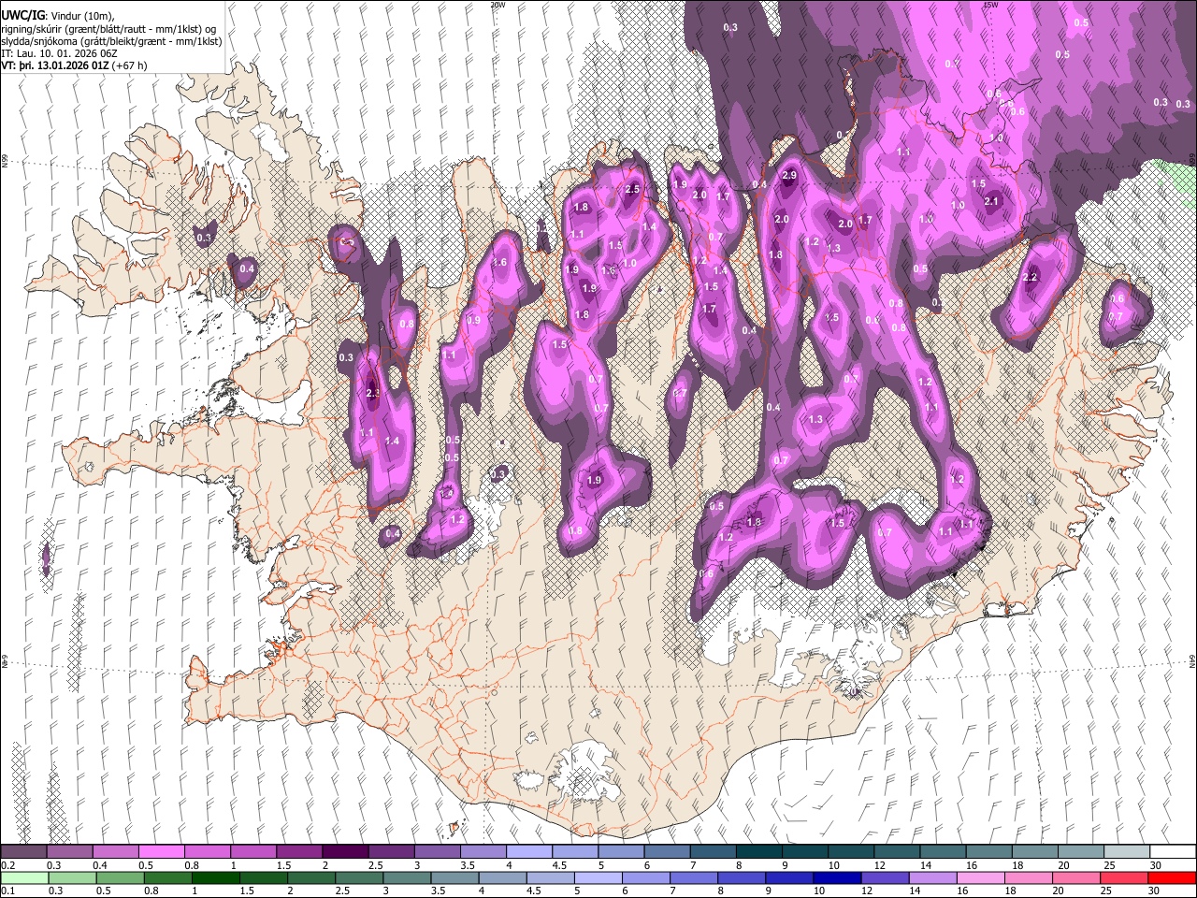Click the lower legend swatch above 25
Image resolution: width=1197 pixels, height=898 pixels.
pyautogui.click(x=1124, y=877)
